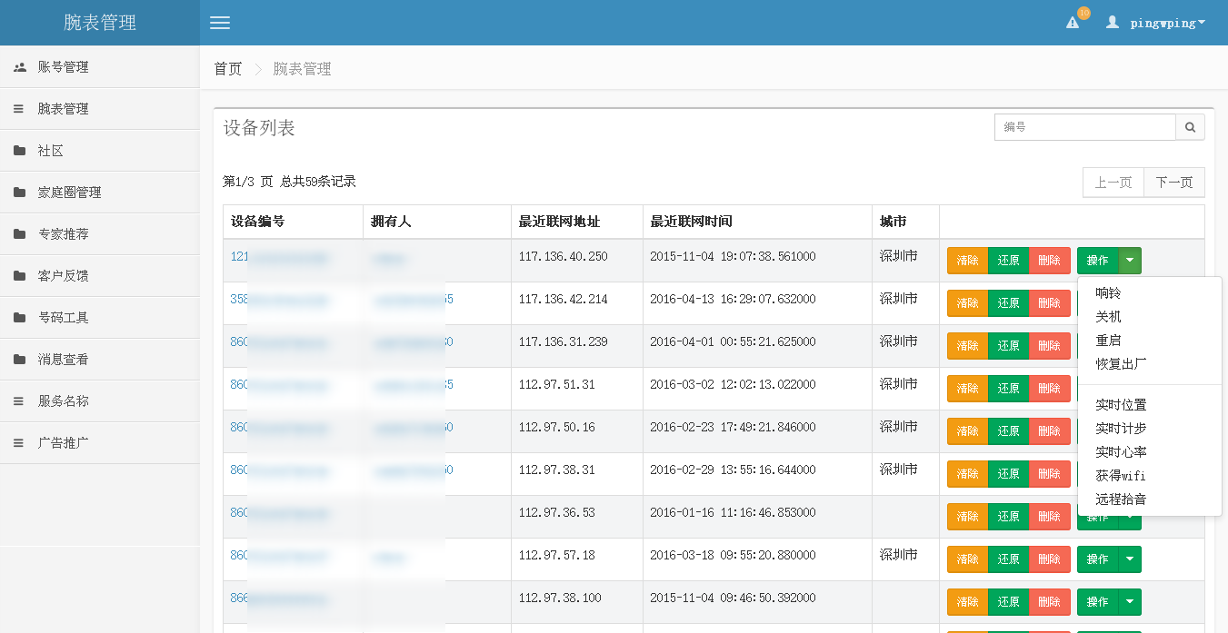Collapse the caret dropdown in 117.136.40.250 row
This screenshot has width=1228, height=633.
1130,261
